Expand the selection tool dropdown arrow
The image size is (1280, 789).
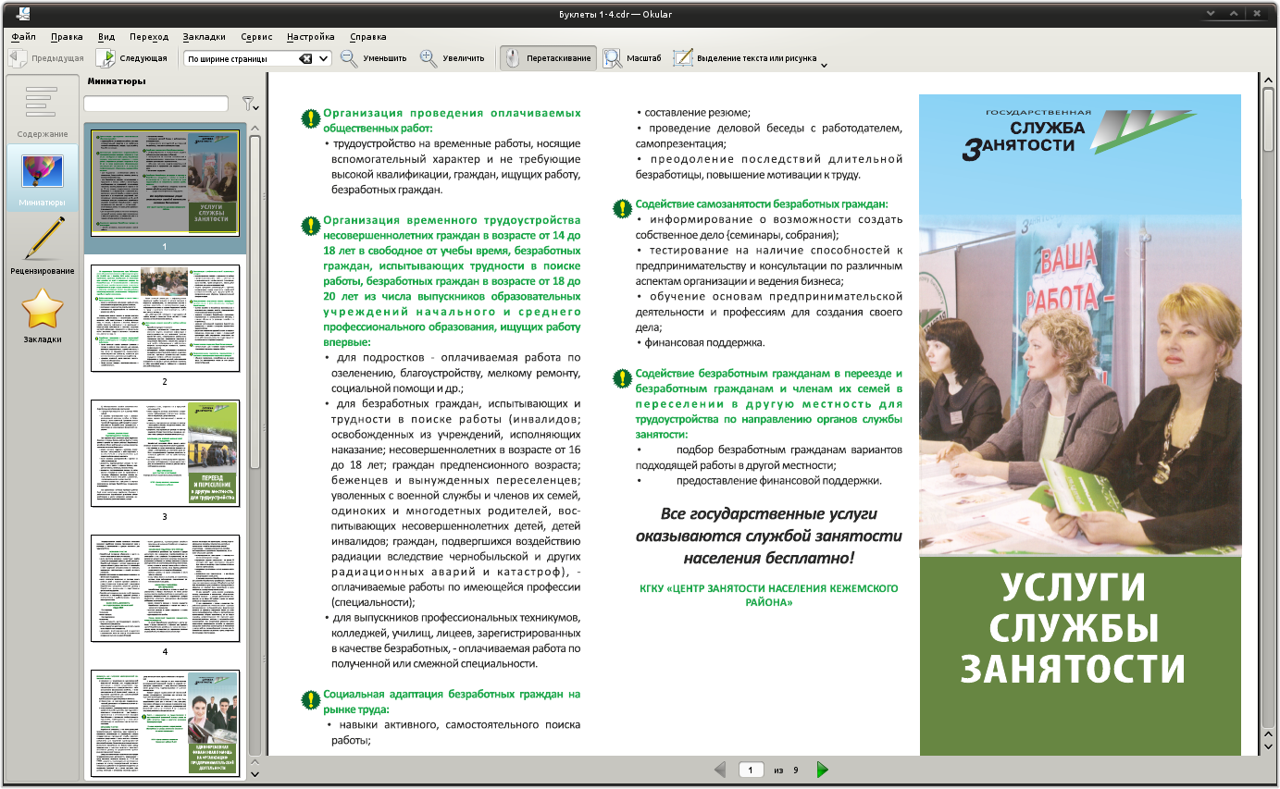click(x=824, y=64)
